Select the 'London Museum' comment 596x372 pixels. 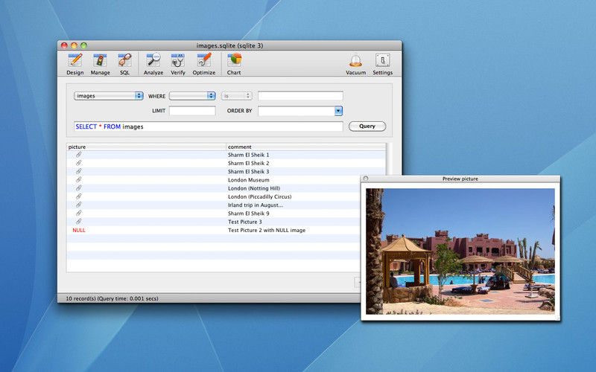249,180
